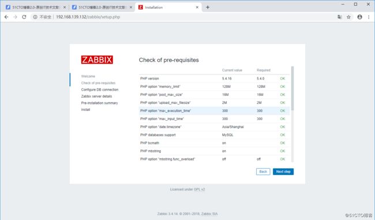Select the Installation tab
This screenshot has width=375, height=220.
168,8
